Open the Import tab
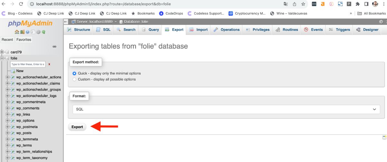This screenshot has width=387, height=162. tap(199, 30)
